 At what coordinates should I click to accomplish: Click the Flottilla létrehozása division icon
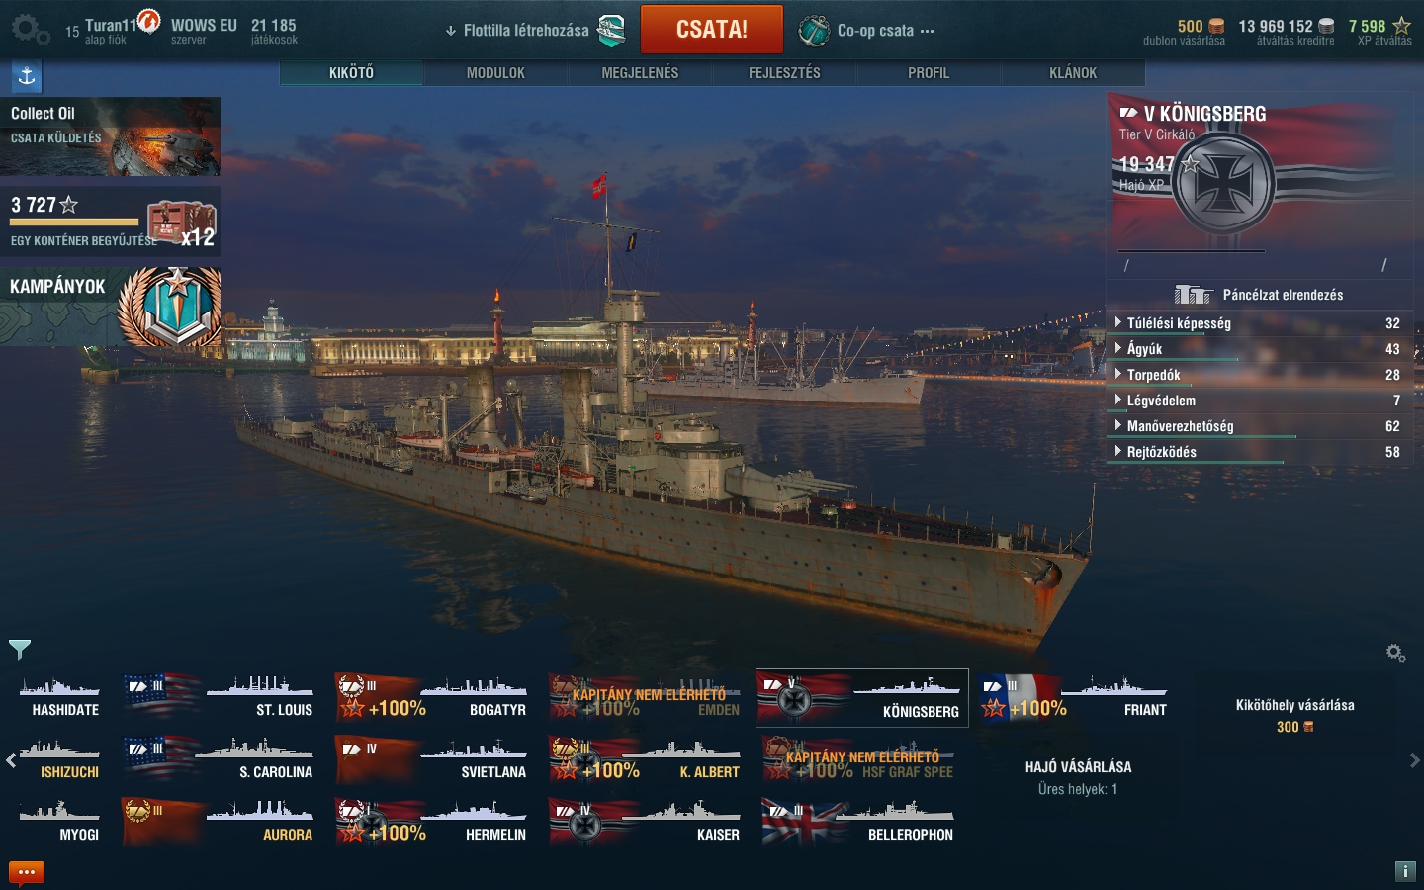tap(612, 31)
